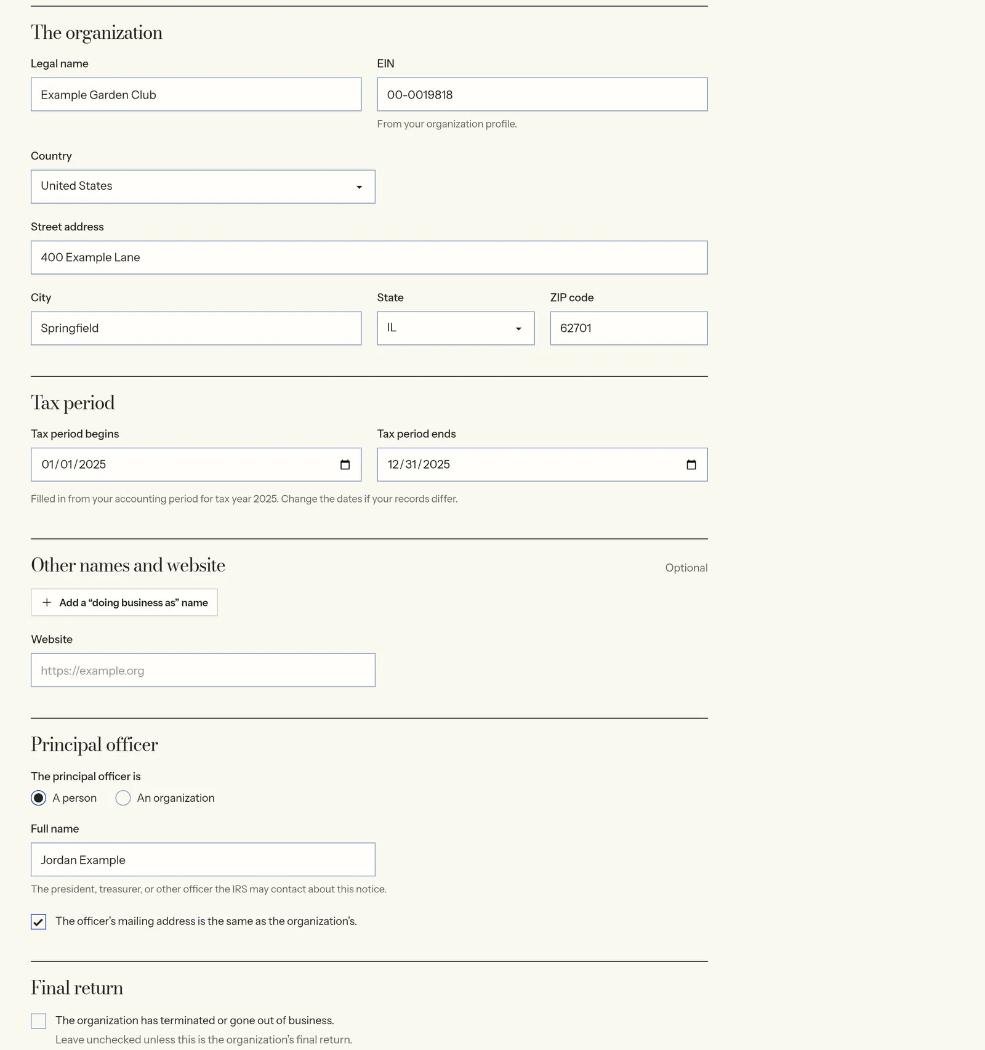Click the Legal name field
985x1050 pixels.
pyautogui.click(x=196, y=94)
